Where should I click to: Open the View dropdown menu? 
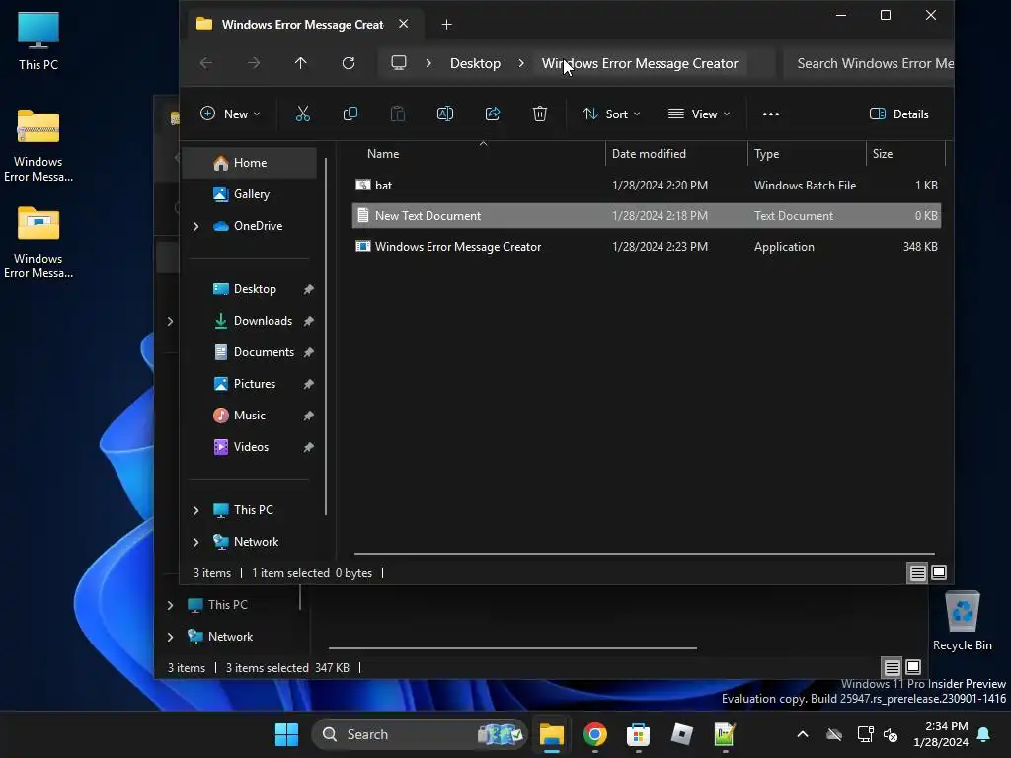[x=699, y=114]
